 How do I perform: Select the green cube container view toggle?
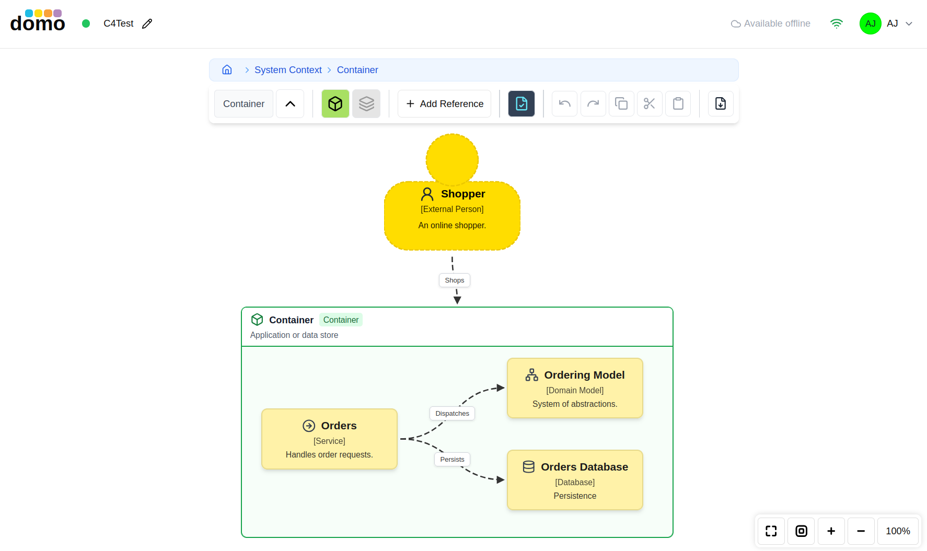point(335,104)
